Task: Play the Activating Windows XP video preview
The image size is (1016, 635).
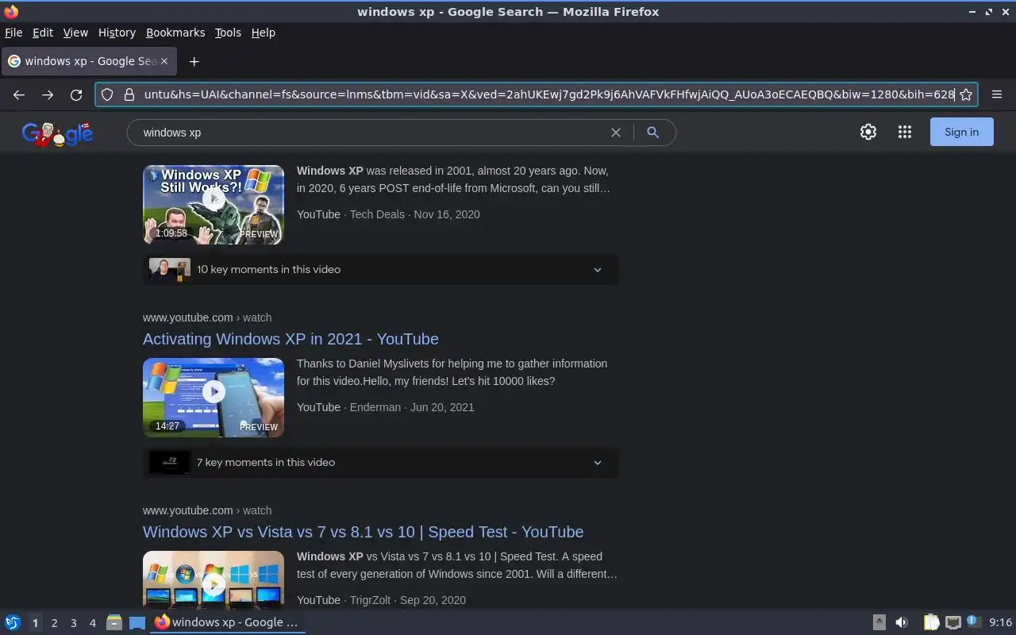Action: click(214, 391)
